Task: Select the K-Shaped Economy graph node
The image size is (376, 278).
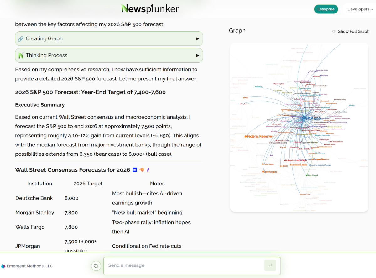Action: tap(270, 143)
